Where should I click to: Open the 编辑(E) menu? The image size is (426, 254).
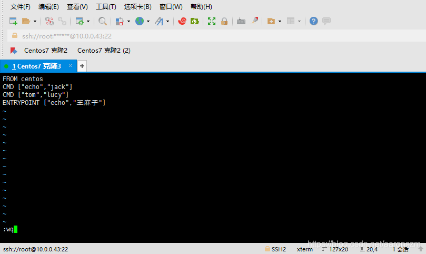click(x=48, y=7)
